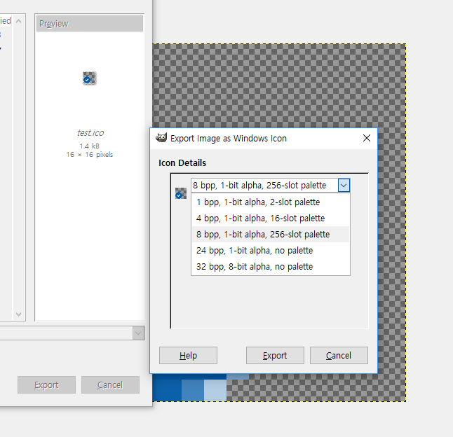Select 1 bpp, 1-bit alpha, 2-slot palette
453x437 pixels.
[x=258, y=202]
